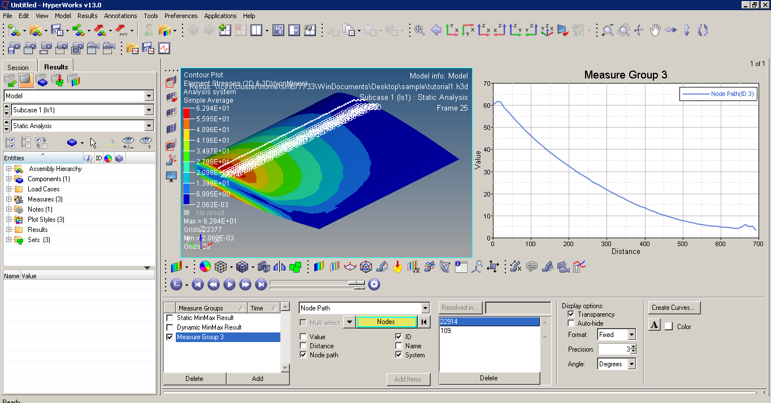Image resolution: width=771 pixels, height=403 pixels.
Task: Check the Auto-hide option
Action: [x=571, y=323]
